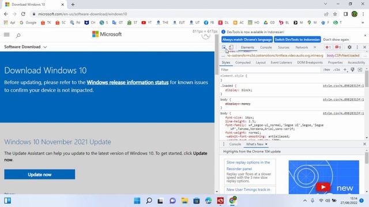Screen dimensions: 369x207
Task: Click the Update now button
Action: click(x=40, y=174)
